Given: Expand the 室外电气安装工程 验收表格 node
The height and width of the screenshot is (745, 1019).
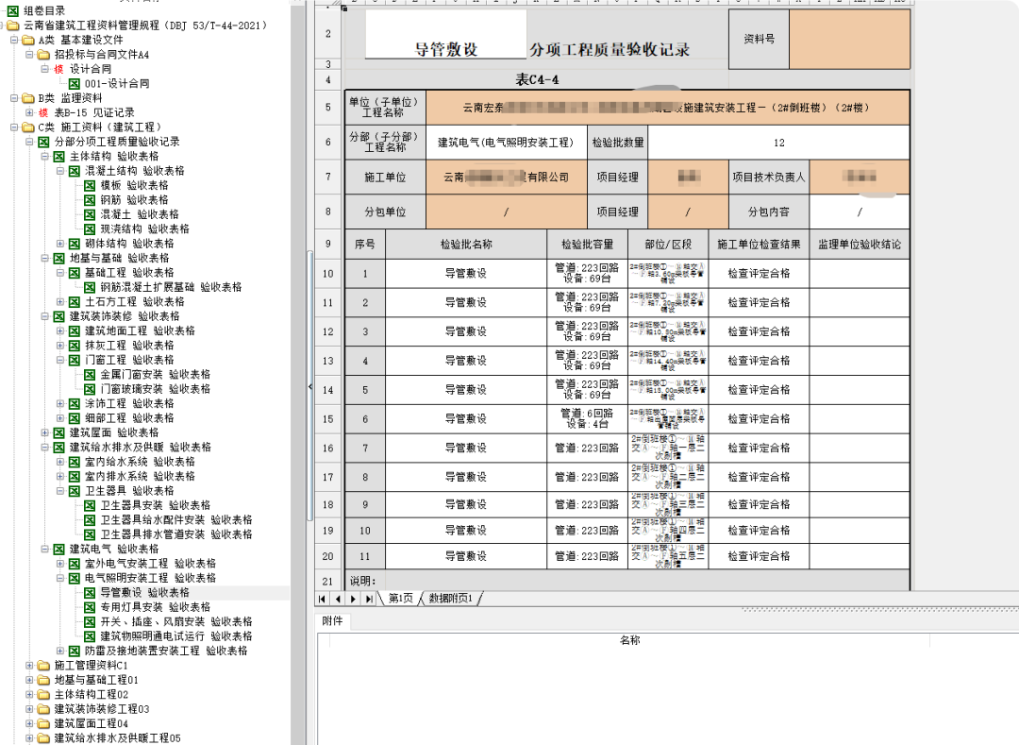Looking at the screenshot, I should pyautogui.click(x=59, y=564).
